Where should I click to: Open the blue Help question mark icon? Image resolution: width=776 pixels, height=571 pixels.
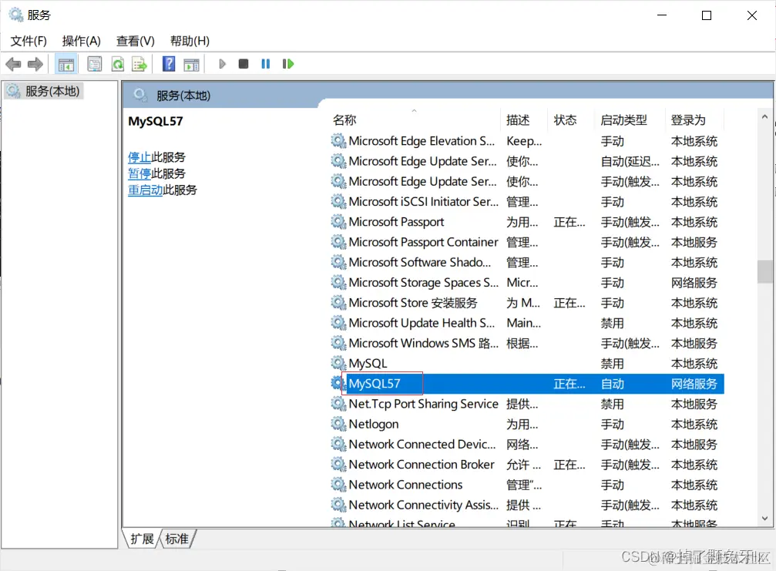(169, 64)
